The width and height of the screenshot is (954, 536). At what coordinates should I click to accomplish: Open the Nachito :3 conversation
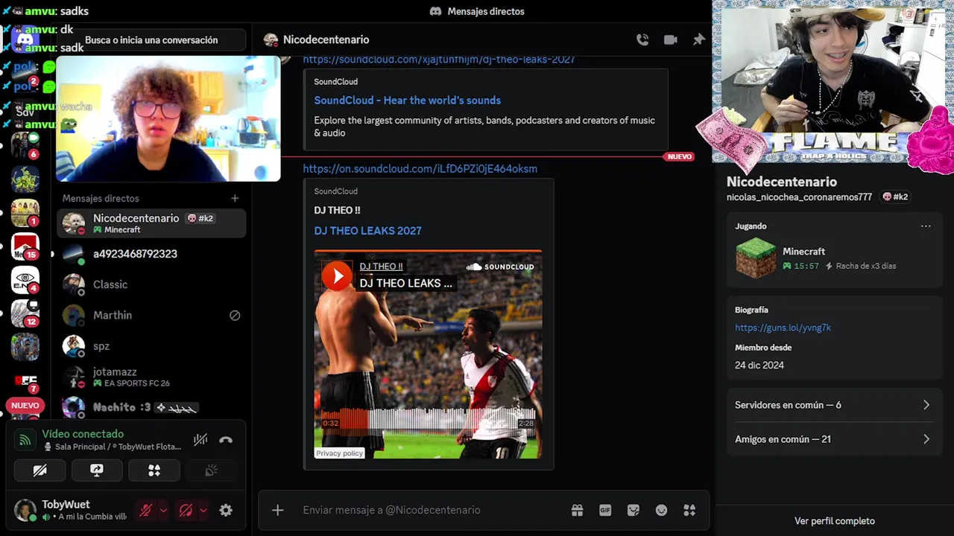(x=151, y=407)
